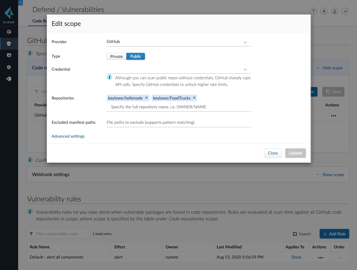Click the Webhook settings panel title

tap(51, 174)
